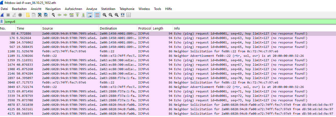The image size is (336, 117).
Task: Zoom out on packet text
Action: pos(111,15)
